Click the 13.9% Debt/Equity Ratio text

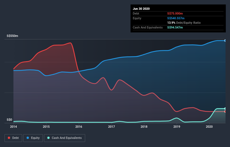(x=184, y=23)
